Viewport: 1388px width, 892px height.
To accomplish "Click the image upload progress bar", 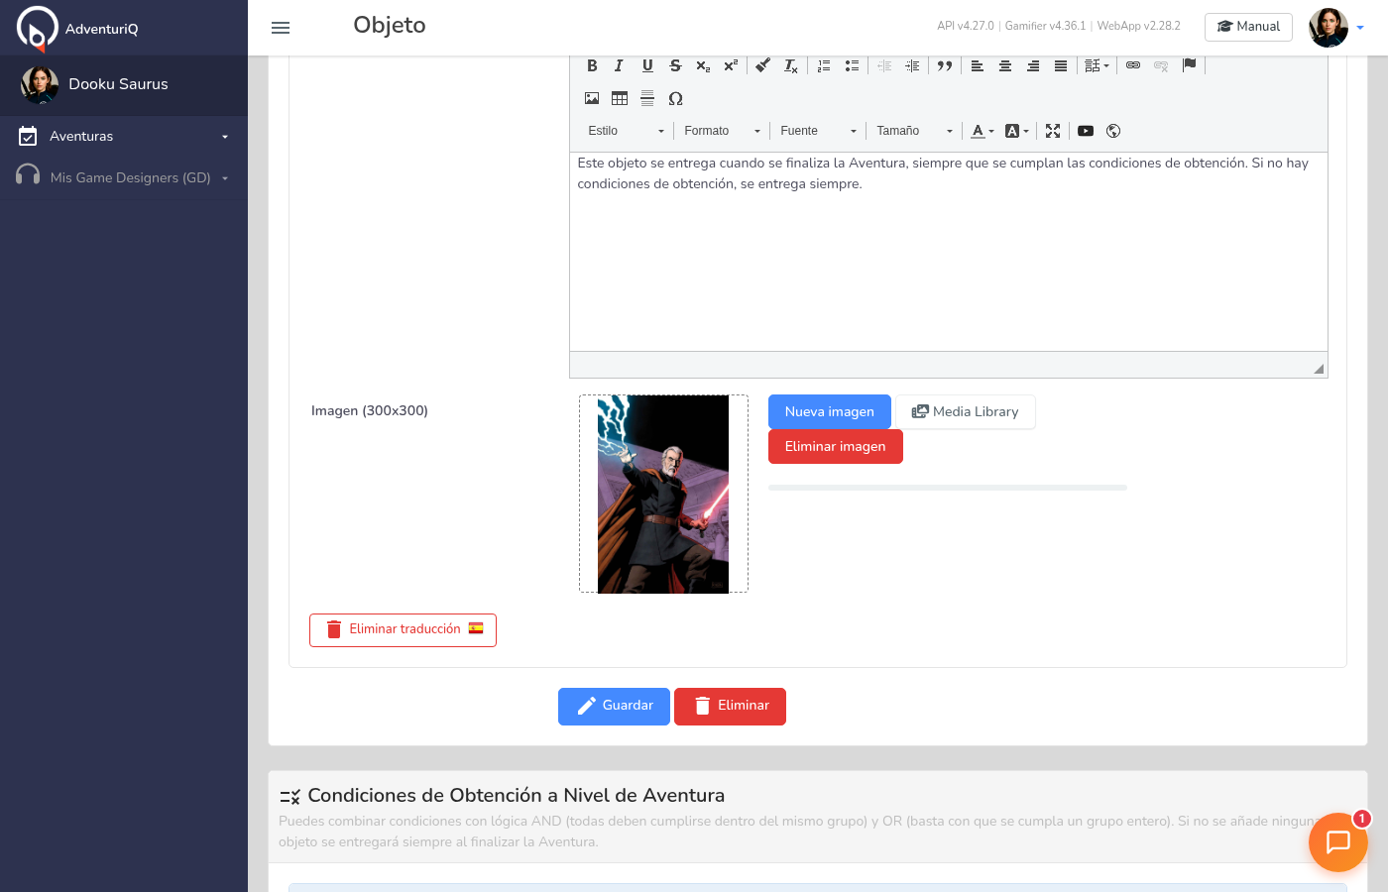I will click(948, 488).
